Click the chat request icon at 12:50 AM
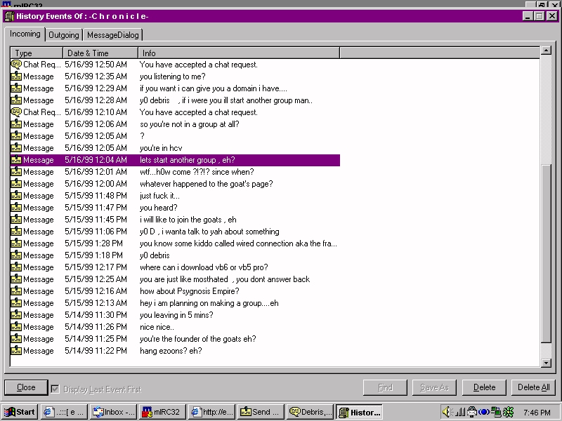562x421 pixels. point(16,65)
